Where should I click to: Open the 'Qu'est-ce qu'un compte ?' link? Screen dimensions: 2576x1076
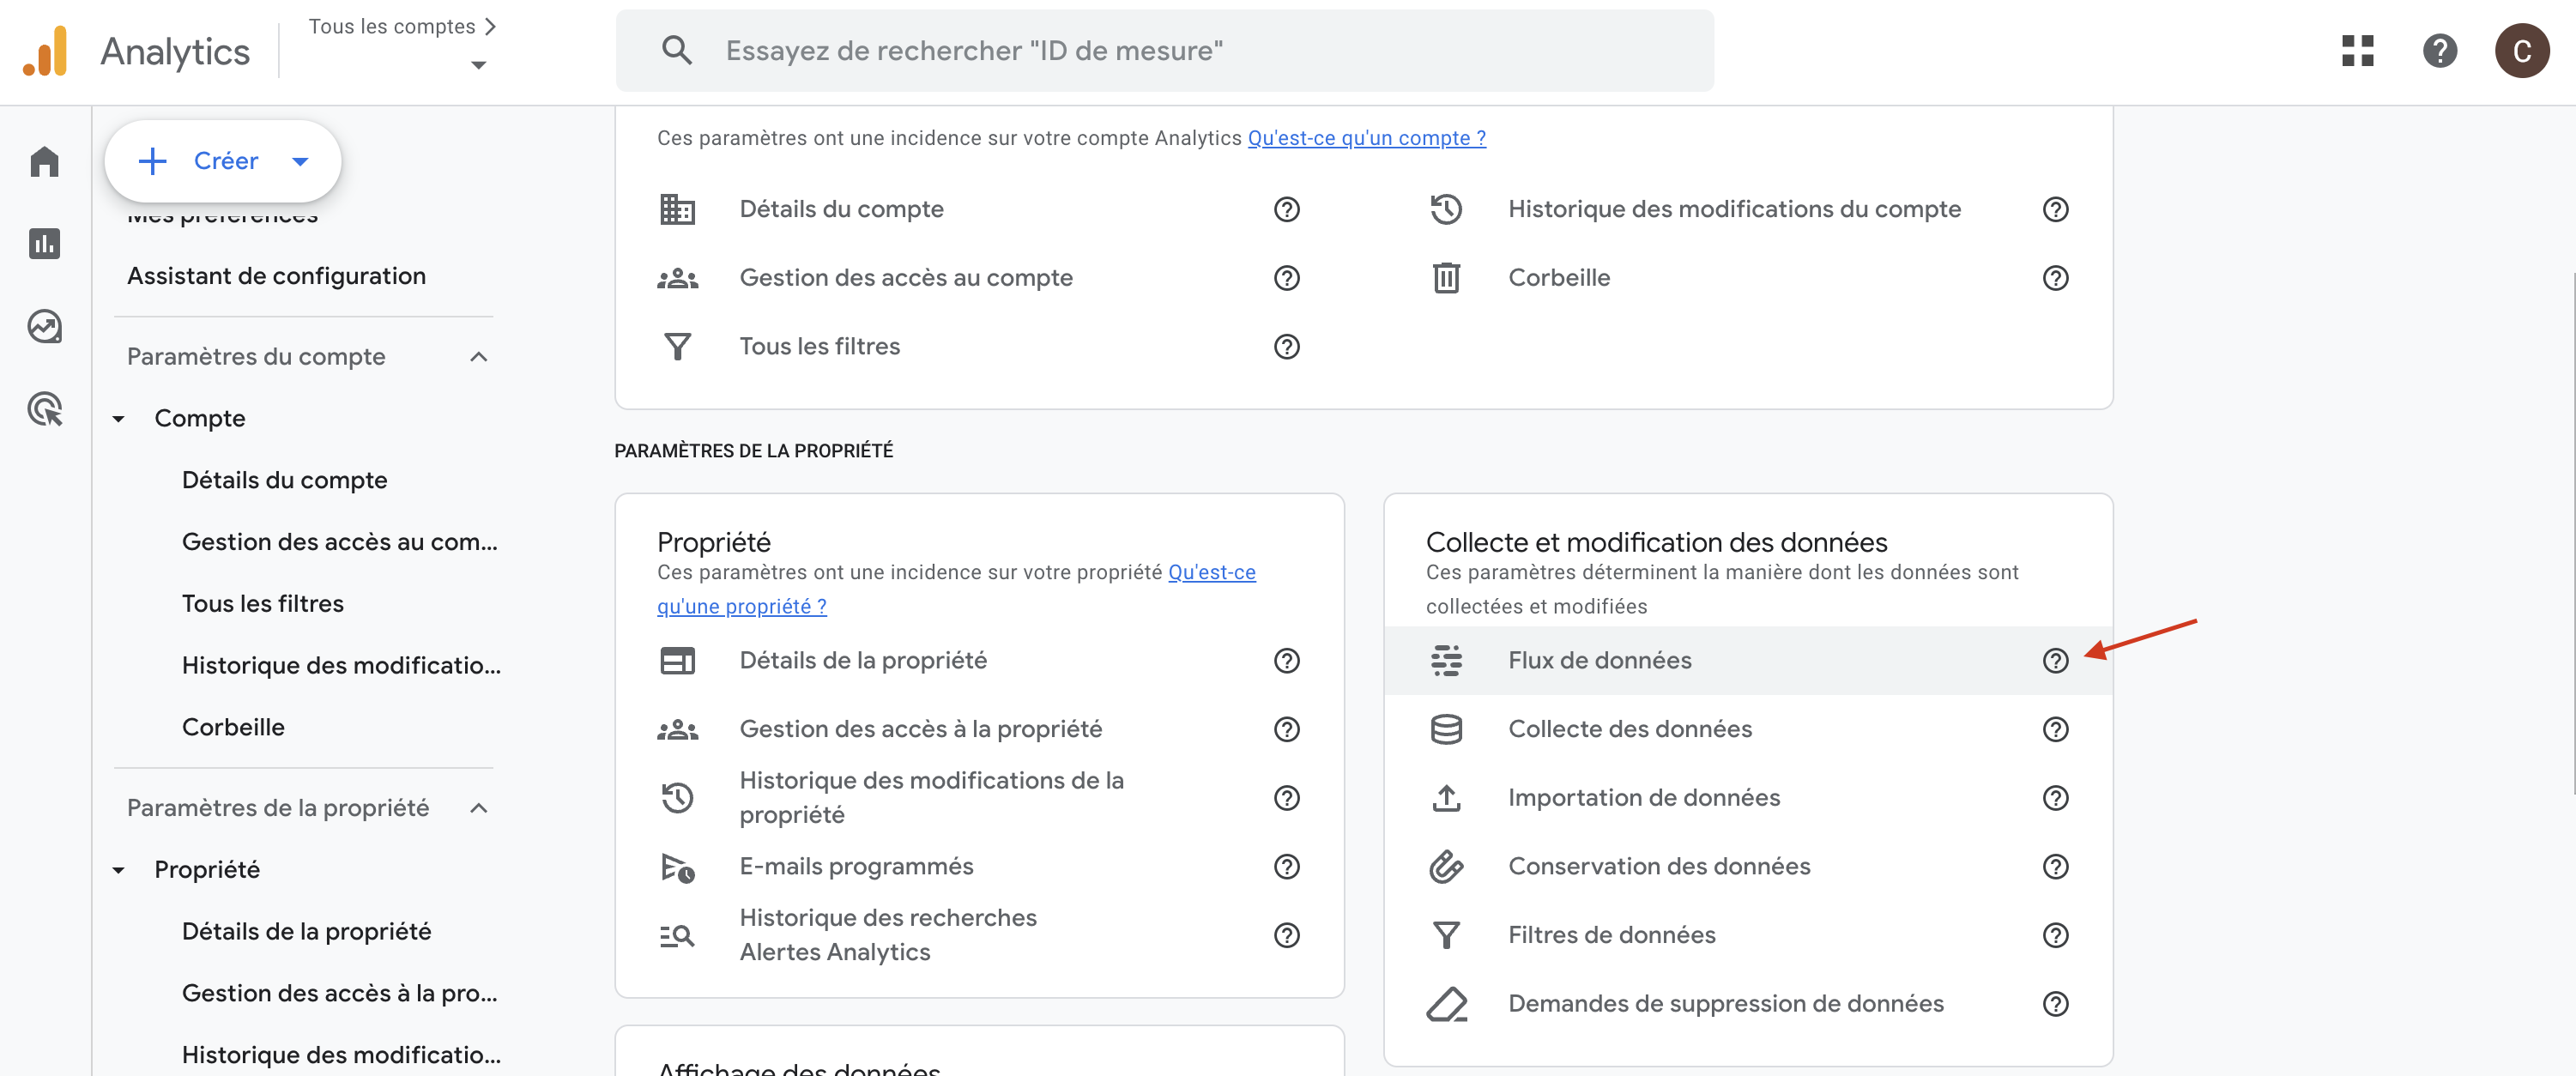(1366, 138)
